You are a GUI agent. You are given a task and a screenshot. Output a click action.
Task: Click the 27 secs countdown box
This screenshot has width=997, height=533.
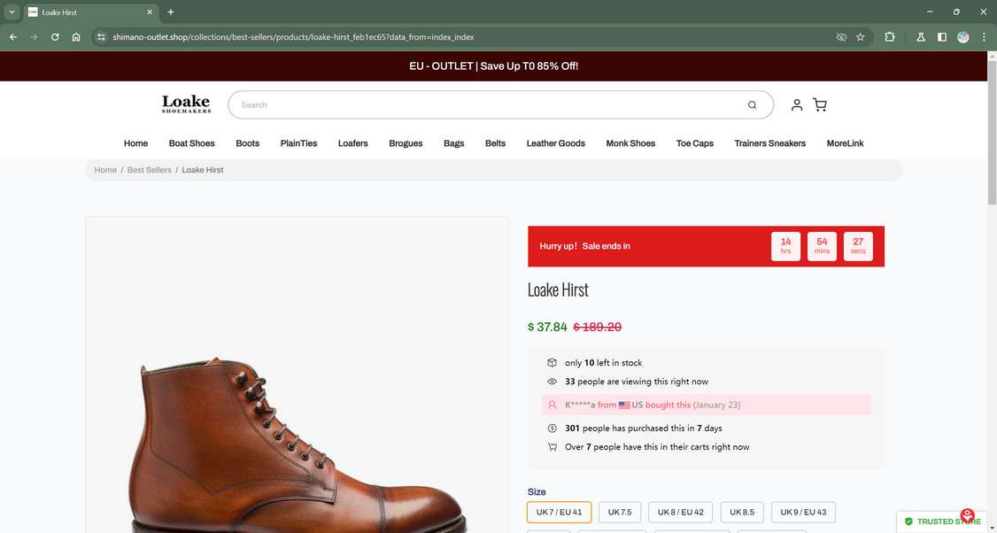pyautogui.click(x=858, y=246)
